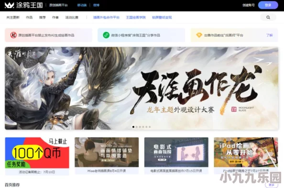Open the 王国绘画学院 link
Image resolution: width=284 pixels, height=188 pixels.
tap(136, 18)
